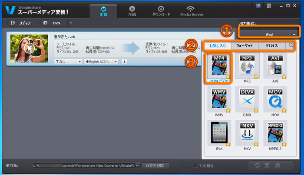304x175 pixels.
Task: Click the 保存先を開く button
Action: pos(155,166)
